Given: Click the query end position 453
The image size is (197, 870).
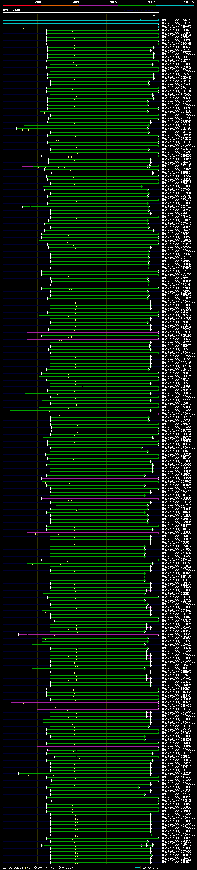Looking at the screenshot, I should tap(155, 15).
